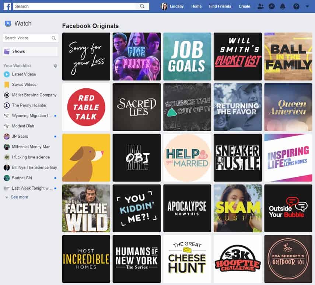Open $3K Hooptie Challenge show
315x285 pixels.
tap(238, 259)
